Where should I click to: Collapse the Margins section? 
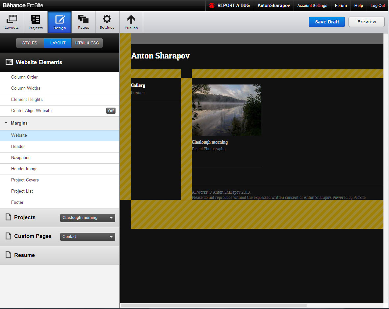tap(6, 123)
